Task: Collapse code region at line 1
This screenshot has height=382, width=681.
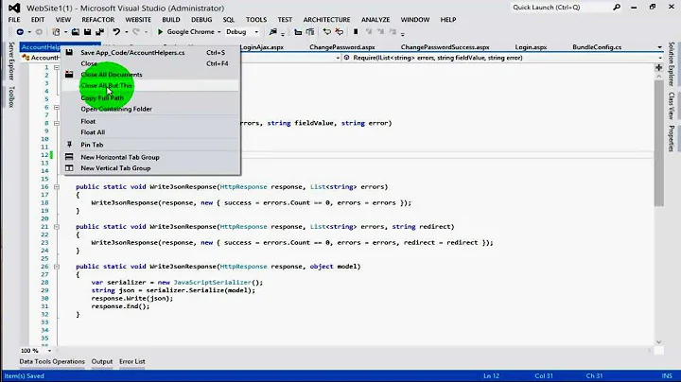Action: (x=57, y=67)
